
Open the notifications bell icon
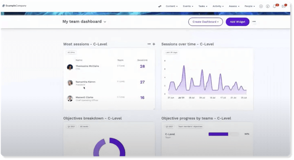tap(274, 7)
